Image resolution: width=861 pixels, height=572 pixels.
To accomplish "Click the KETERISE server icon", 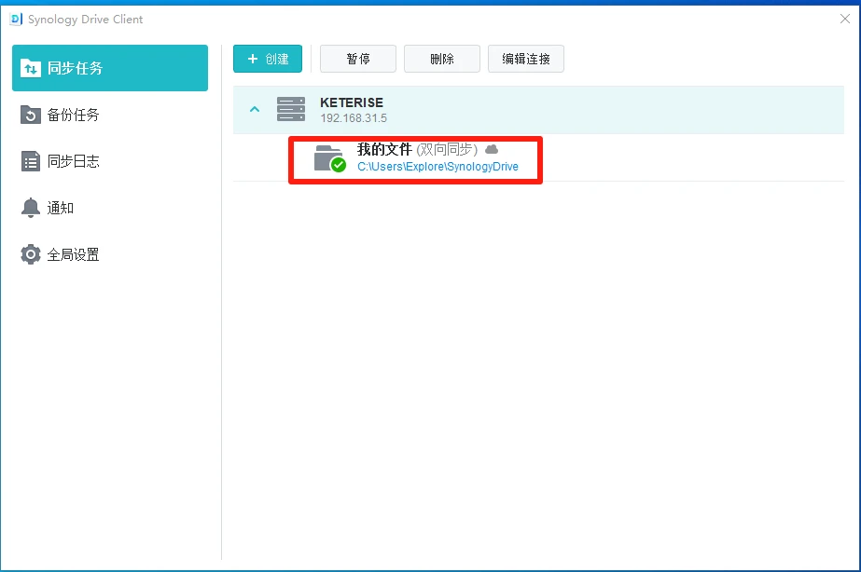I will [x=291, y=109].
